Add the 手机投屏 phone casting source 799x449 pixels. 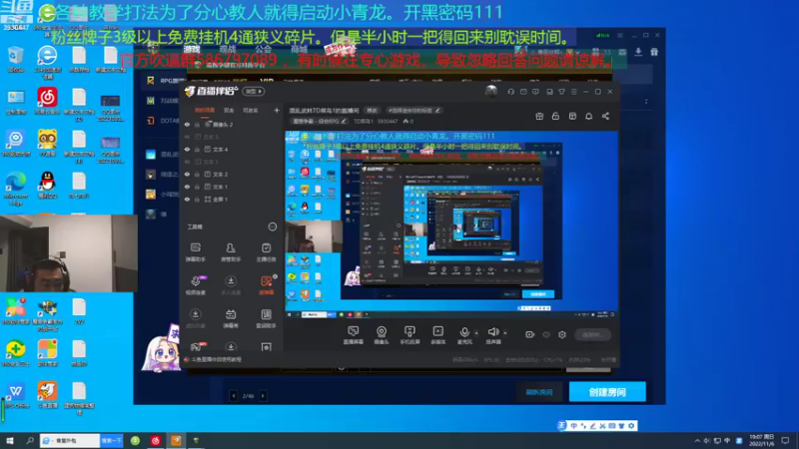409,335
